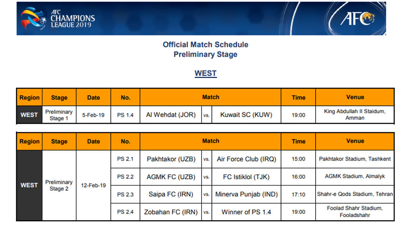Select the Pakhtakor (UZB) team cell

(x=171, y=159)
